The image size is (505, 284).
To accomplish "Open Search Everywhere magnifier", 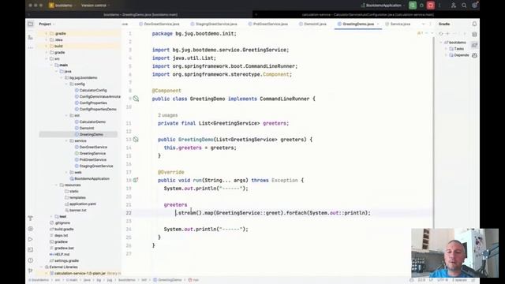I will click(464, 6).
